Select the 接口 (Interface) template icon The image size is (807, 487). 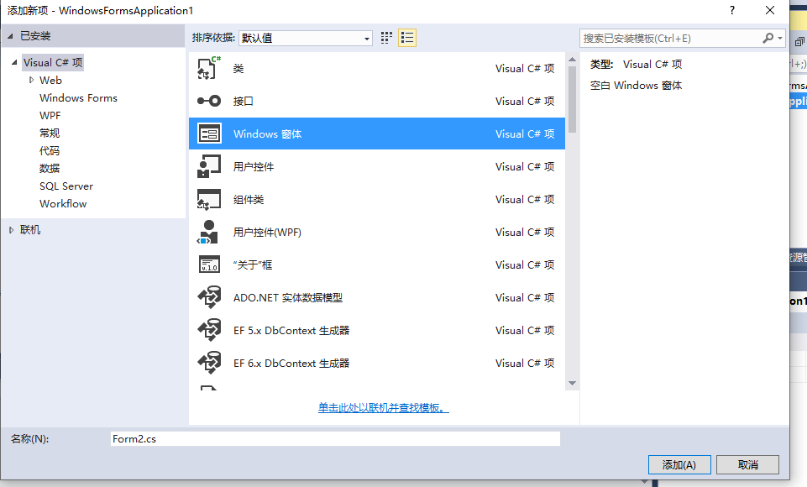click(209, 101)
